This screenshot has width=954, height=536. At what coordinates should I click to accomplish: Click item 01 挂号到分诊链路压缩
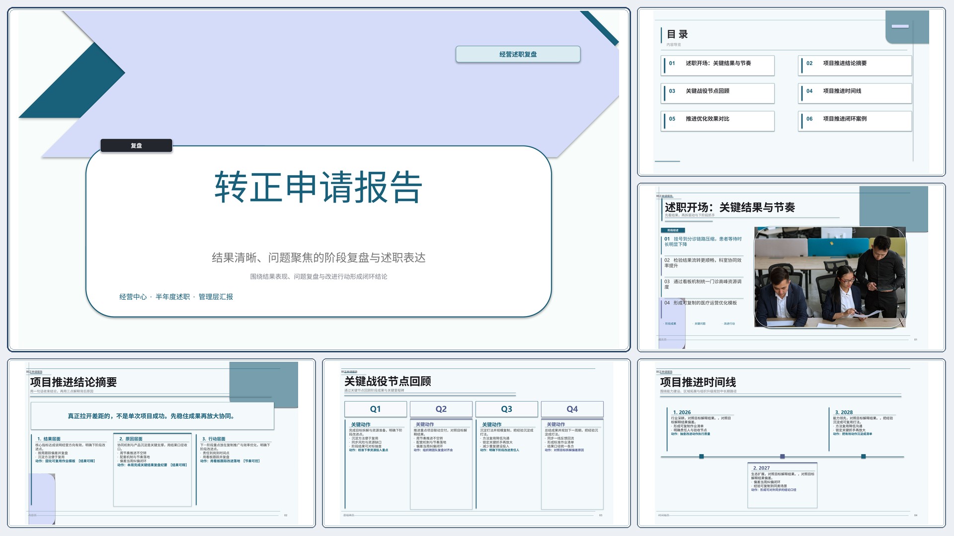[x=703, y=242]
